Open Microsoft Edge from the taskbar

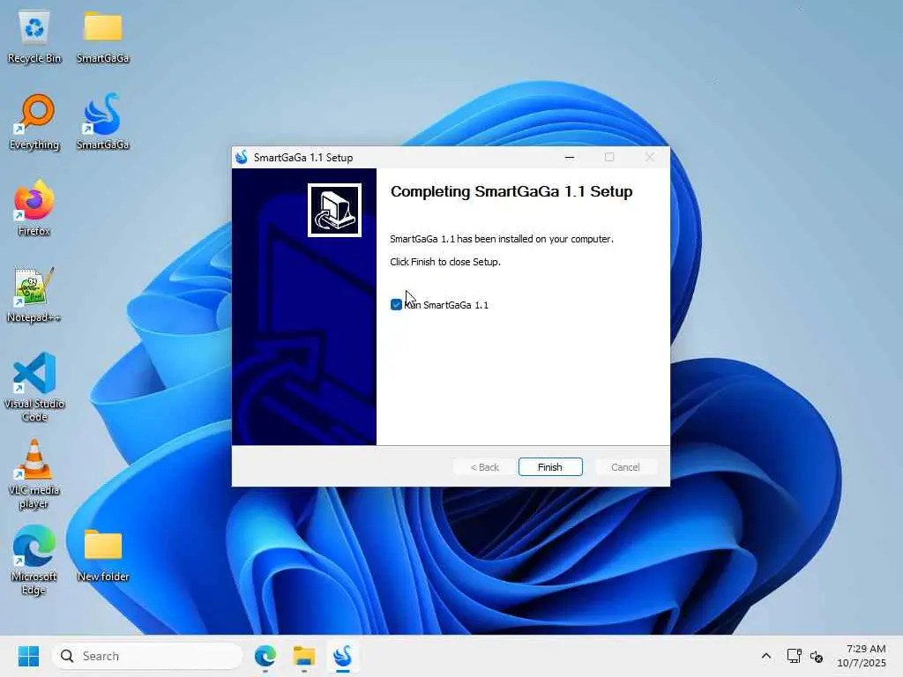(x=265, y=656)
